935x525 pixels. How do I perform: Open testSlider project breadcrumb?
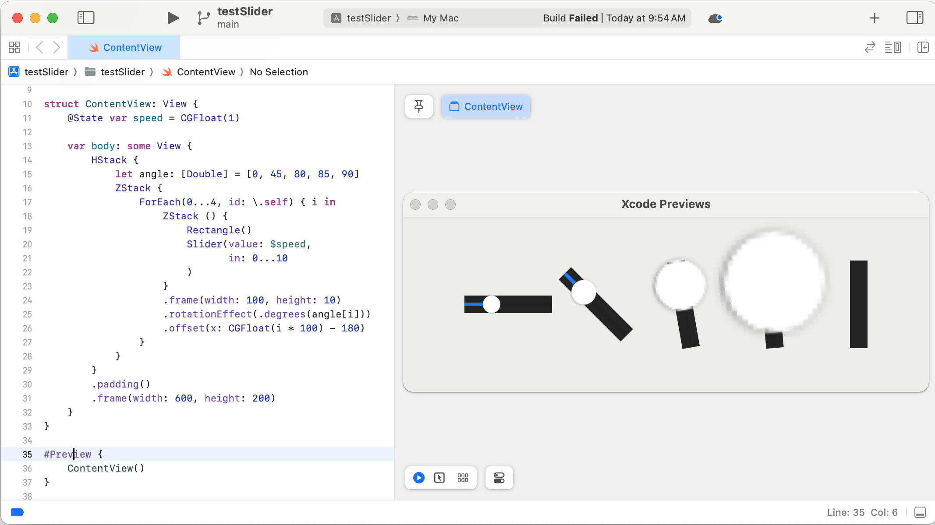(x=39, y=72)
